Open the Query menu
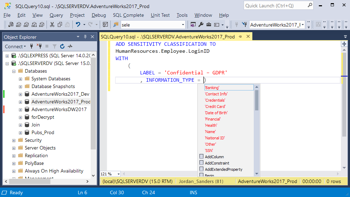This screenshot has width=350, height=197. tap(56, 15)
